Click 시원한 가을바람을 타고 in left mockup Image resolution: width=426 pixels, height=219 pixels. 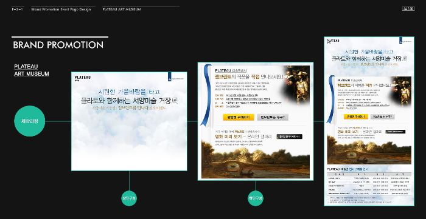pos(129,92)
